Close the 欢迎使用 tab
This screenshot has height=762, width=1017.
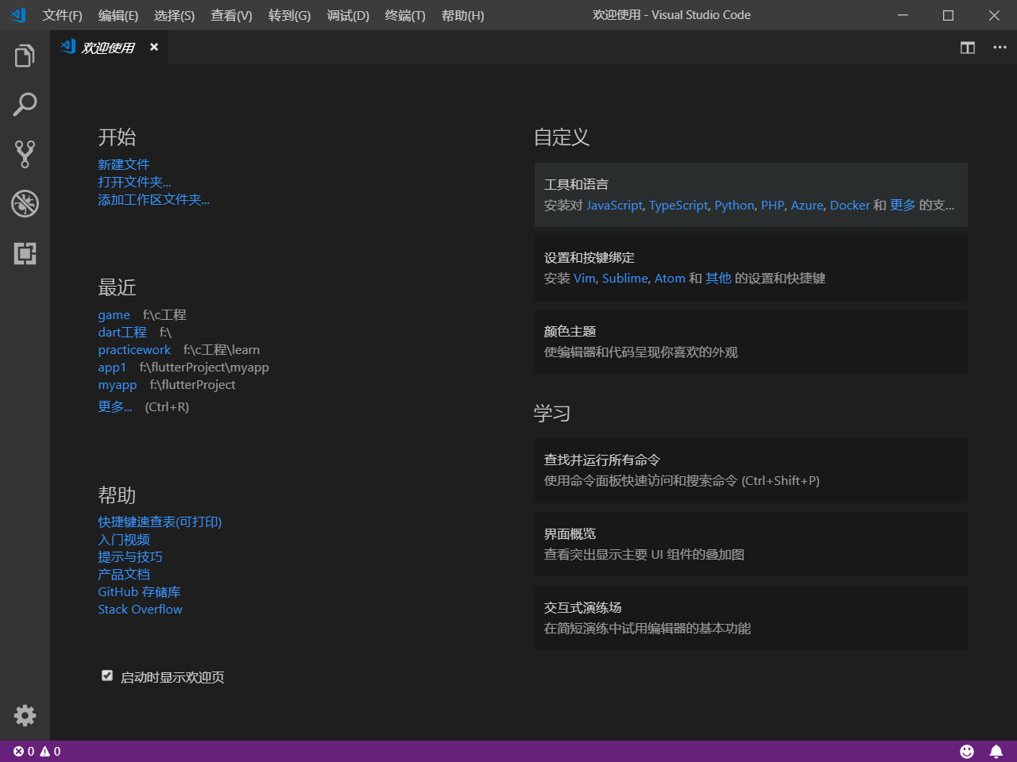pos(154,48)
